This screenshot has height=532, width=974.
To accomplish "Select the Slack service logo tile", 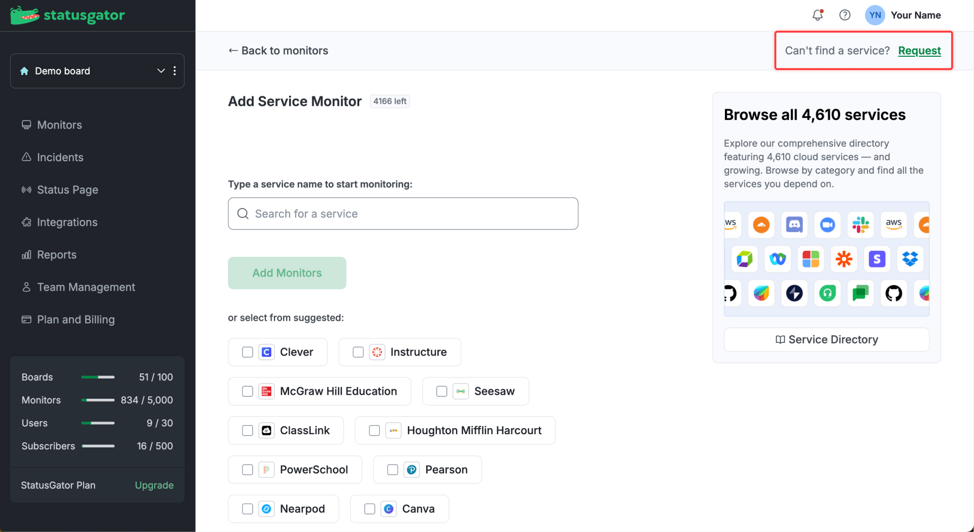I will click(x=860, y=224).
